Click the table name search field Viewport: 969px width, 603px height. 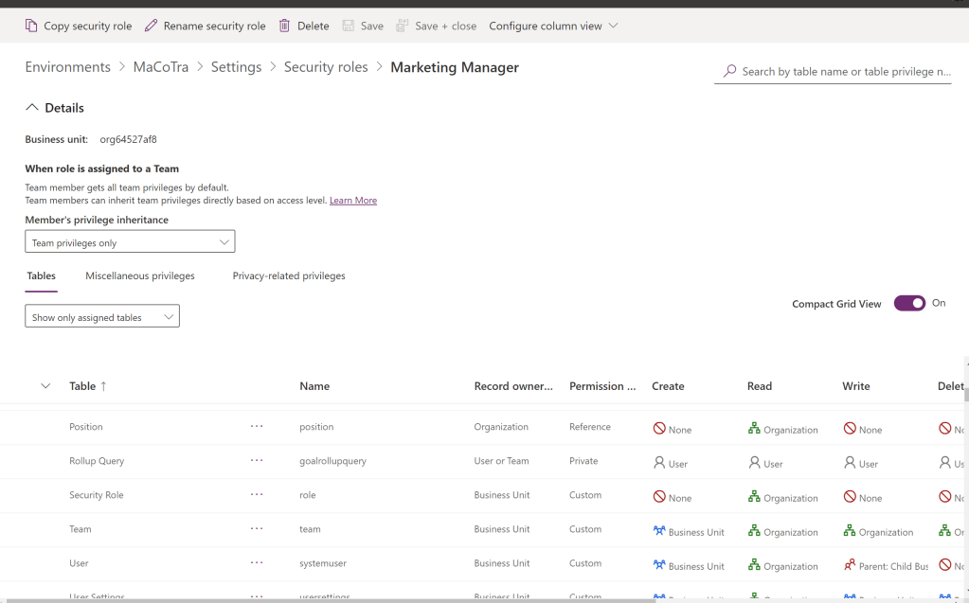click(x=845, y=71)
